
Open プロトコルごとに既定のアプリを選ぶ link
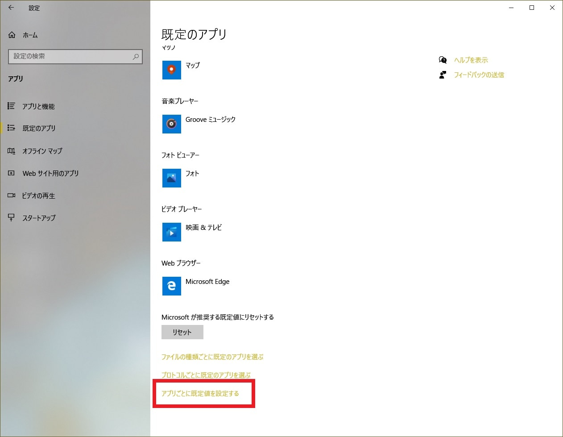(206, 375)
